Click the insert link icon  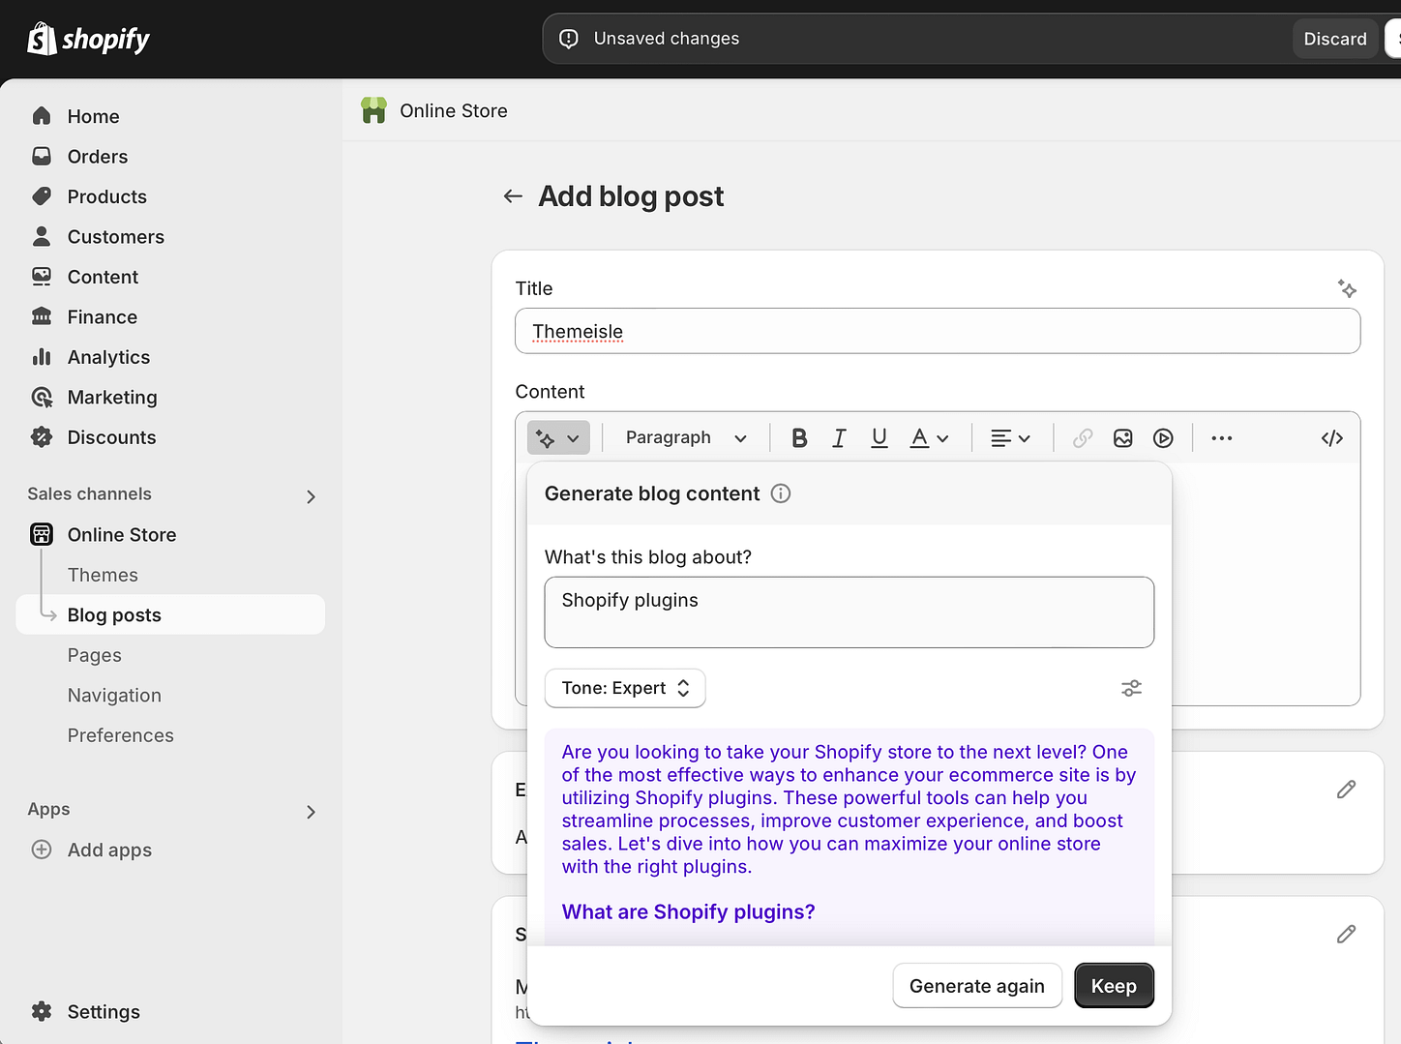(x=1083, y=438)
